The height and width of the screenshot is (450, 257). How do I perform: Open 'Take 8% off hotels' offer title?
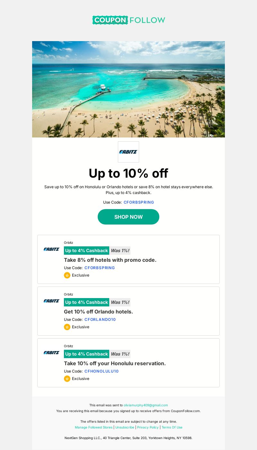tap(110, 260)
